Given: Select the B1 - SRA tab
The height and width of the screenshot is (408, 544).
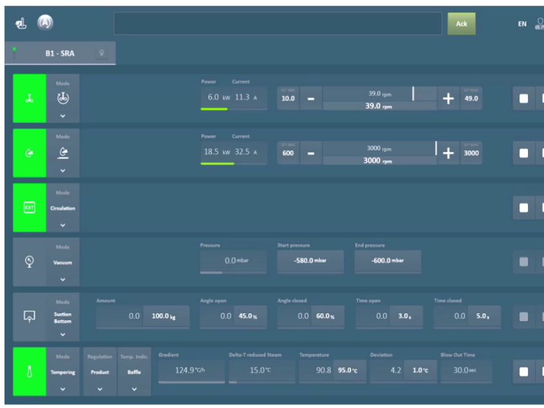Looking at the screenshot, I should [60, 53].
